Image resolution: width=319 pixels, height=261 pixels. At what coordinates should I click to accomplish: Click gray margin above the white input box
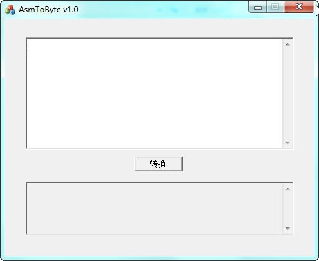(x=159, y=28)
